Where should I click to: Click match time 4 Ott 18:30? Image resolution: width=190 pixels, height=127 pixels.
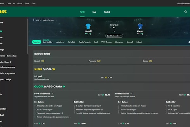[114, 25]
